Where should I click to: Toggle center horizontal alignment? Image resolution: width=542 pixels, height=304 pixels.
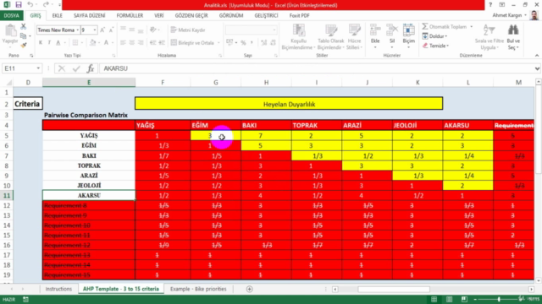pyautogui.click(x=132, y=43)
